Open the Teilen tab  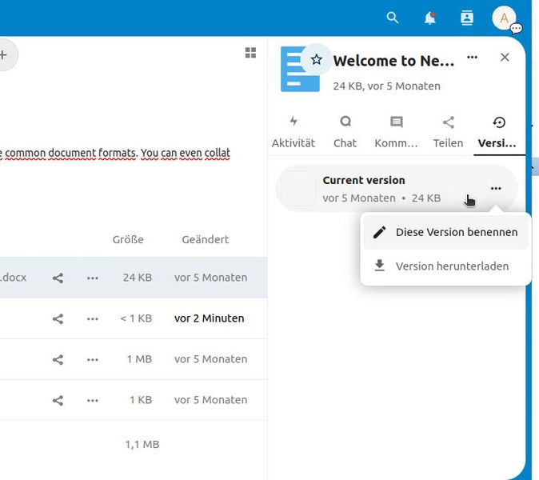[x=448, y=132]
